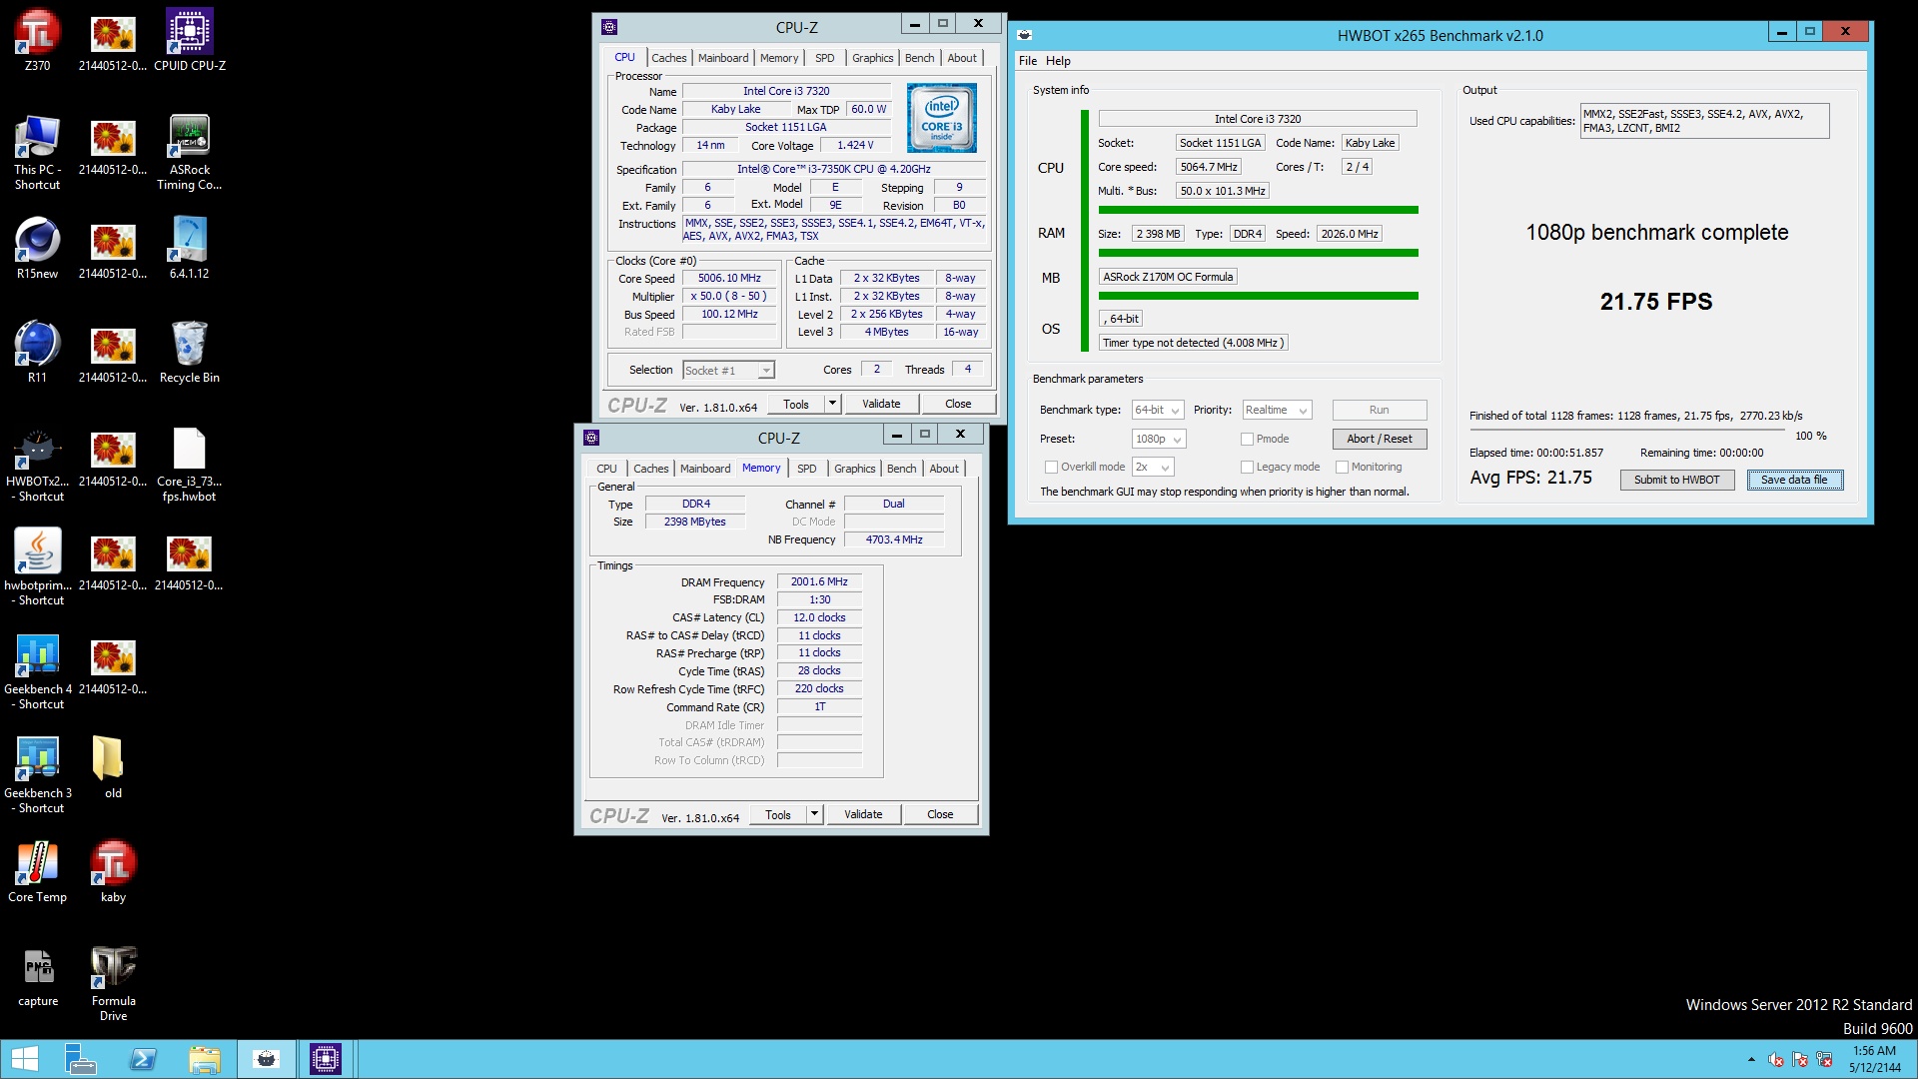Viewport: 1918px width, 1079px height.
Task: Open PowerShell from the taskbar
Action: tap(143, 1059)
